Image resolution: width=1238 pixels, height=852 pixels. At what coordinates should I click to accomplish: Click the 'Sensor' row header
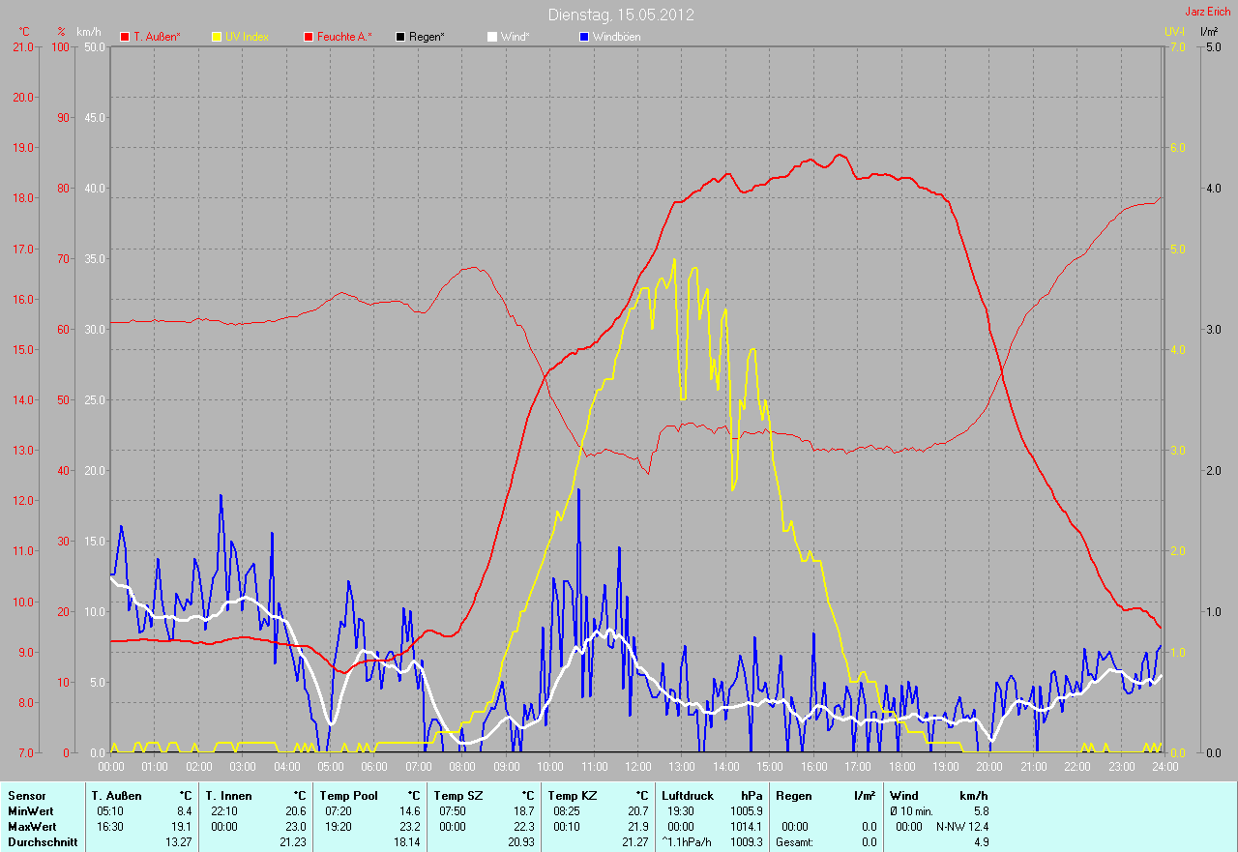[26, 796]
